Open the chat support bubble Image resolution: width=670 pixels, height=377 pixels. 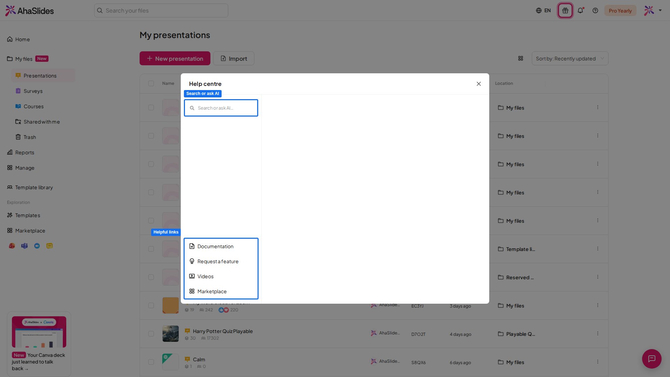pyautogui.click(x=652, y=358)
